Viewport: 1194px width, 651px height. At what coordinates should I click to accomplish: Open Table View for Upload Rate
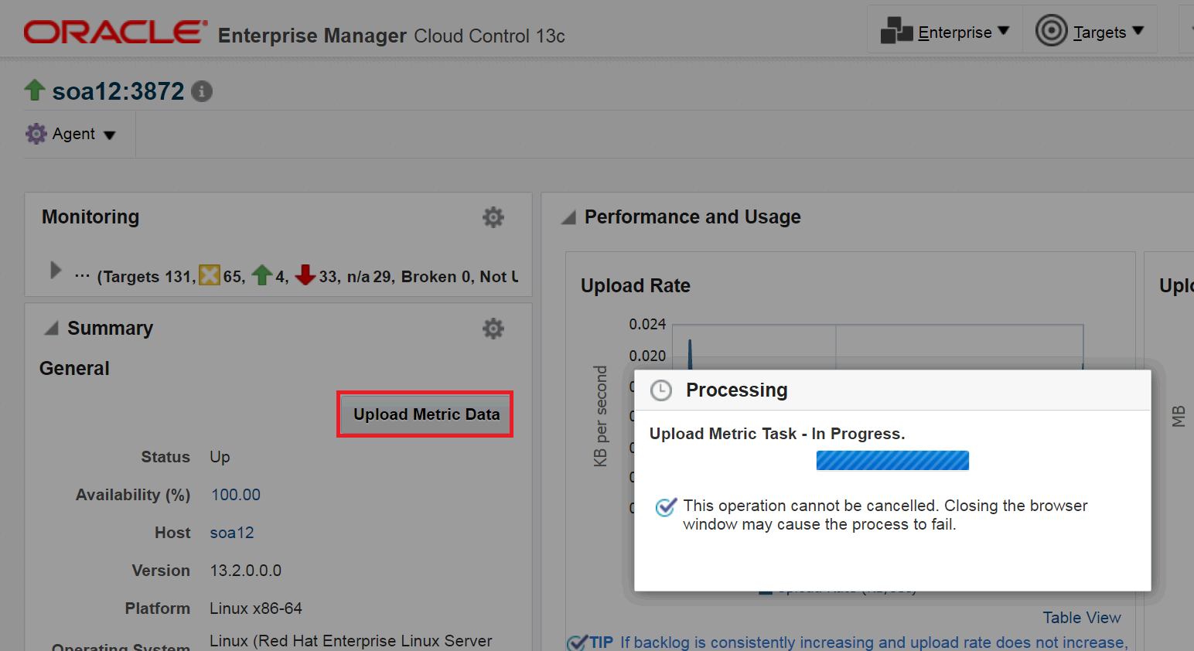tap(1081, 617)
